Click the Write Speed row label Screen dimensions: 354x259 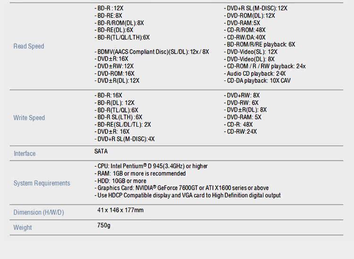coord(29,118)
